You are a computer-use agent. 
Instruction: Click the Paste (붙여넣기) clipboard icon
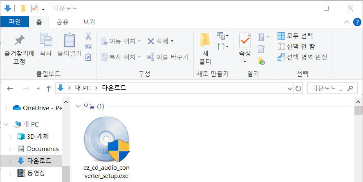pos(69,40)
